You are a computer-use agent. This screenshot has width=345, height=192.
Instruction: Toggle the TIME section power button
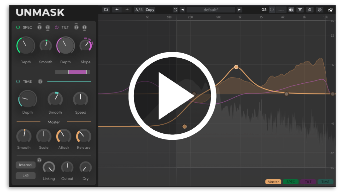18,81
